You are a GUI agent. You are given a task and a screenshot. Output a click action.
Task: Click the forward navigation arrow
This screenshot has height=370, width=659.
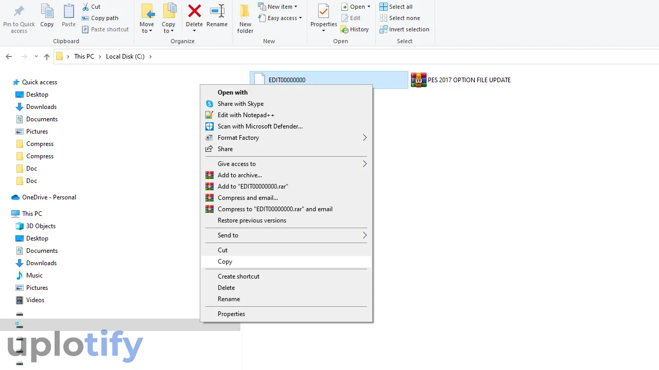pyautogui.click(x=24, y=57)
